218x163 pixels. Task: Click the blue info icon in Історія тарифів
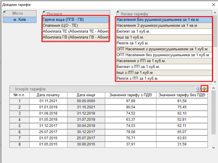198,89
